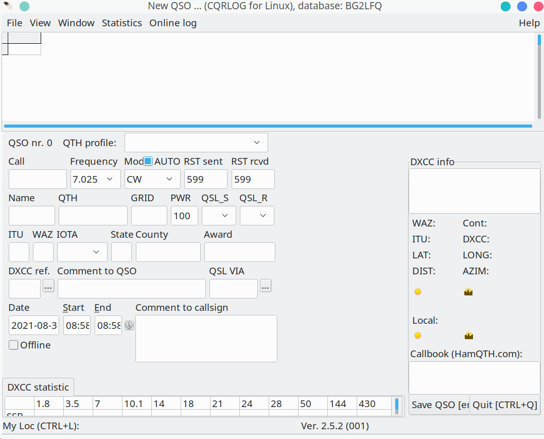
Task: Click the clock icon beside End time
Action: (x=129, y=325)
